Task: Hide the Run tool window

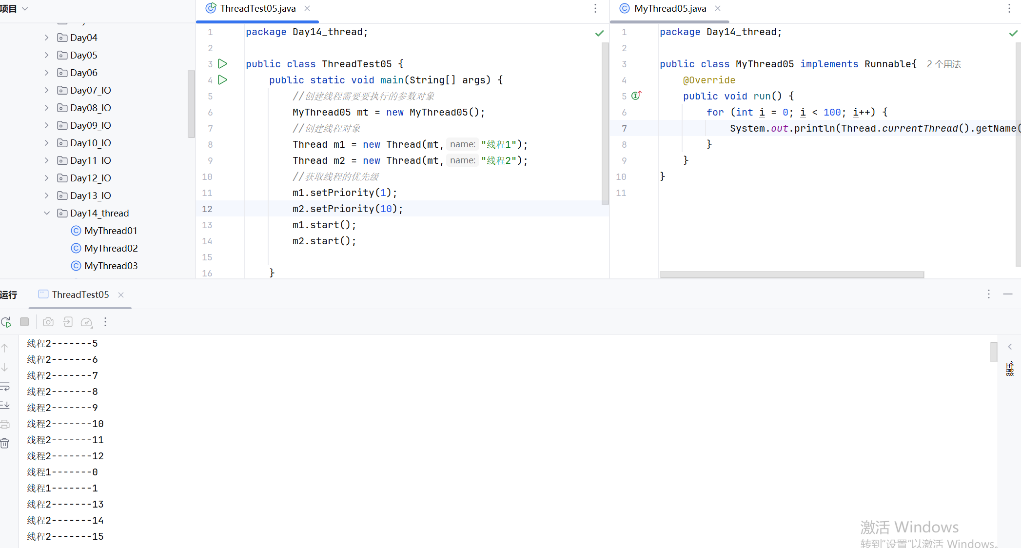Action: click(x=1008, y=294)
